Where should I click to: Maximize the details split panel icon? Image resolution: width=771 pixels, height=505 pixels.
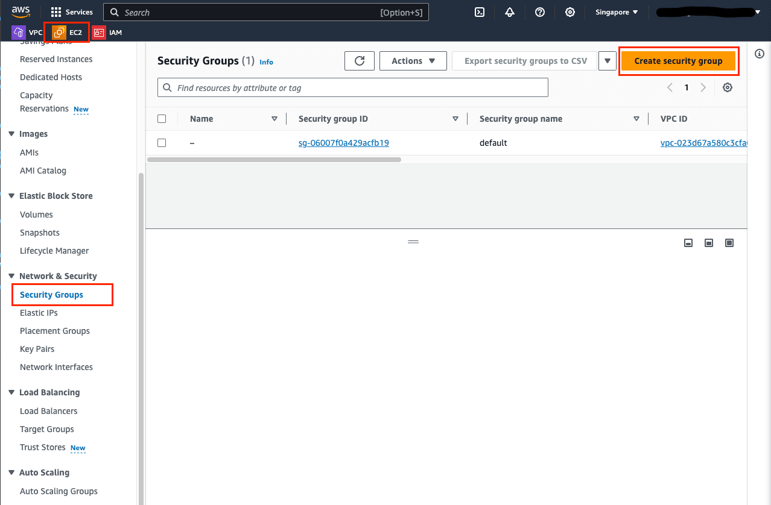coord(729,243)
